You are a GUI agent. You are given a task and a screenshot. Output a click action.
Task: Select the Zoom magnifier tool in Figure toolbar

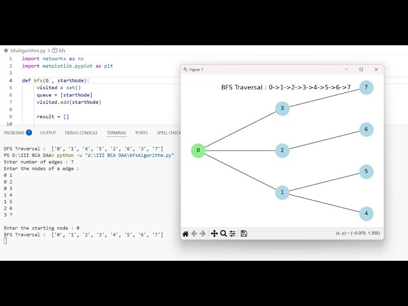(x=224, y=234)
